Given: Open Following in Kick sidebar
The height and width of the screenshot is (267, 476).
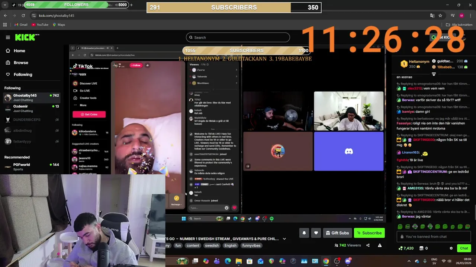Looking at the screenshot, I should 23,75.
